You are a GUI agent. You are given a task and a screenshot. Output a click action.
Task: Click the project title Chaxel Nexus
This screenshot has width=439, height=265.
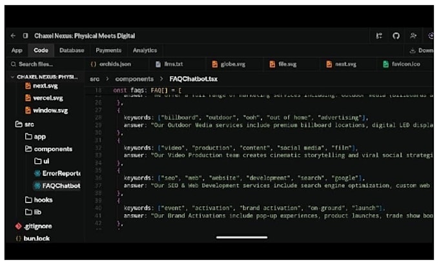85,35
